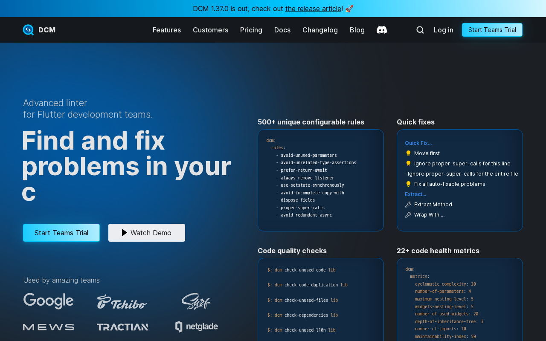
Task: Choose Extract Method option
Action: coord(433,205)
